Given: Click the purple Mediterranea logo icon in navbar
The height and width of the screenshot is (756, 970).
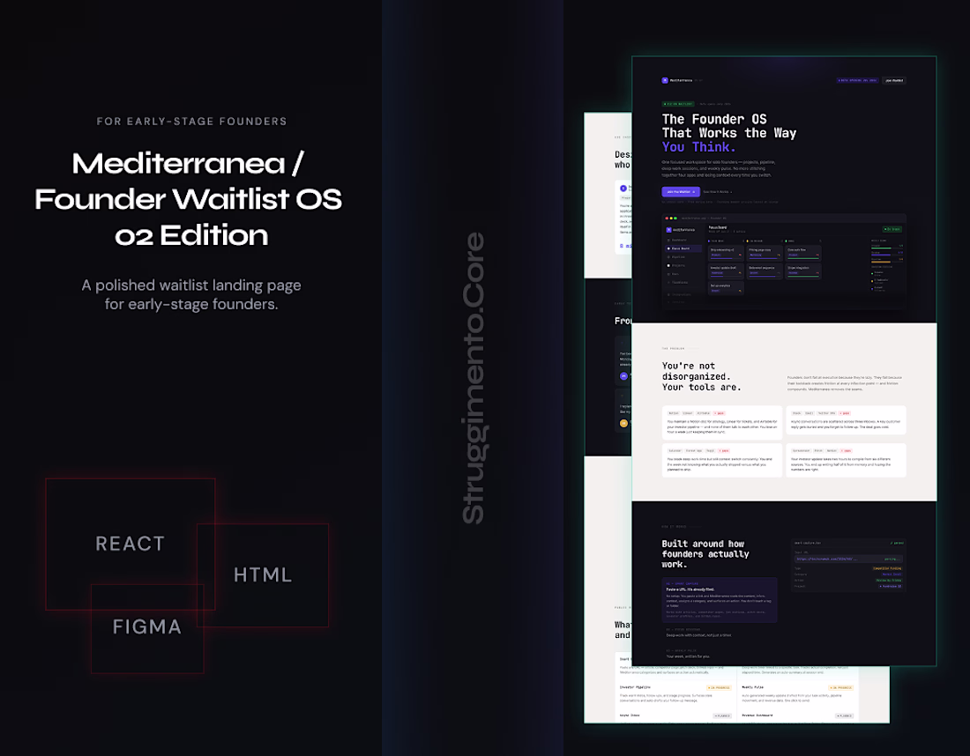Looking at the screenshot, I should (x=665, y=80).
